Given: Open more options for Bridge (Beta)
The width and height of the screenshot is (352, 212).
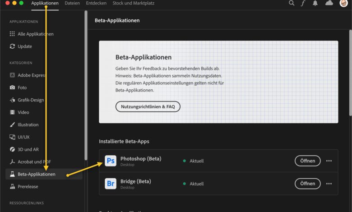Looking at the screenshot, I should (329, 184).
